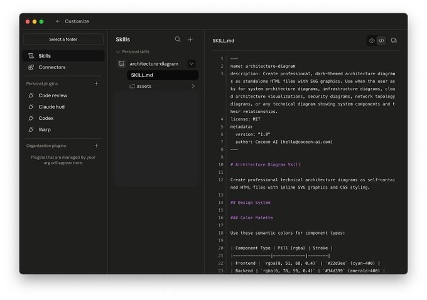Select the Codex plugin entry
Viewport: 427px width, 300px height.
tap(63, 118)
